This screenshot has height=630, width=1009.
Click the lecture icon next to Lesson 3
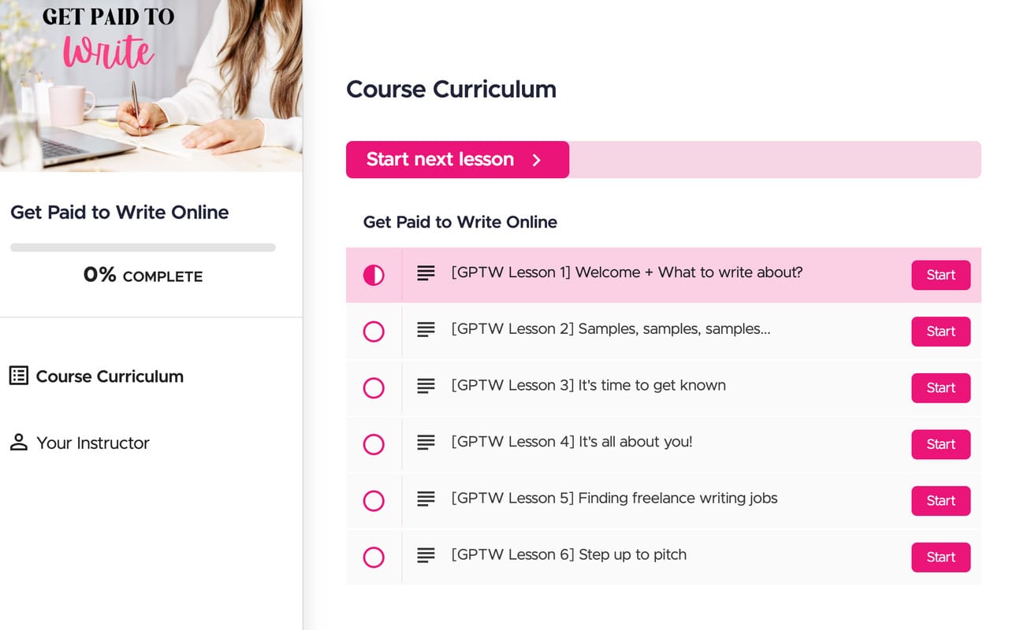426,387
